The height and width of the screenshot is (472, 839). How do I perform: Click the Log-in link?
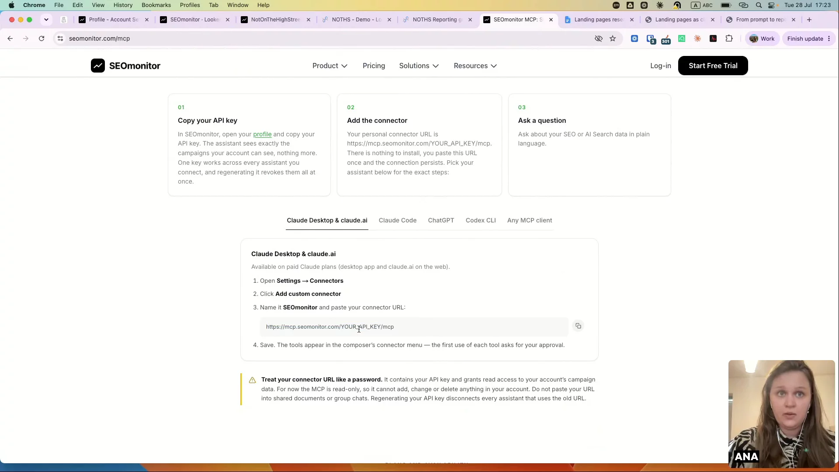click(660, 66)
